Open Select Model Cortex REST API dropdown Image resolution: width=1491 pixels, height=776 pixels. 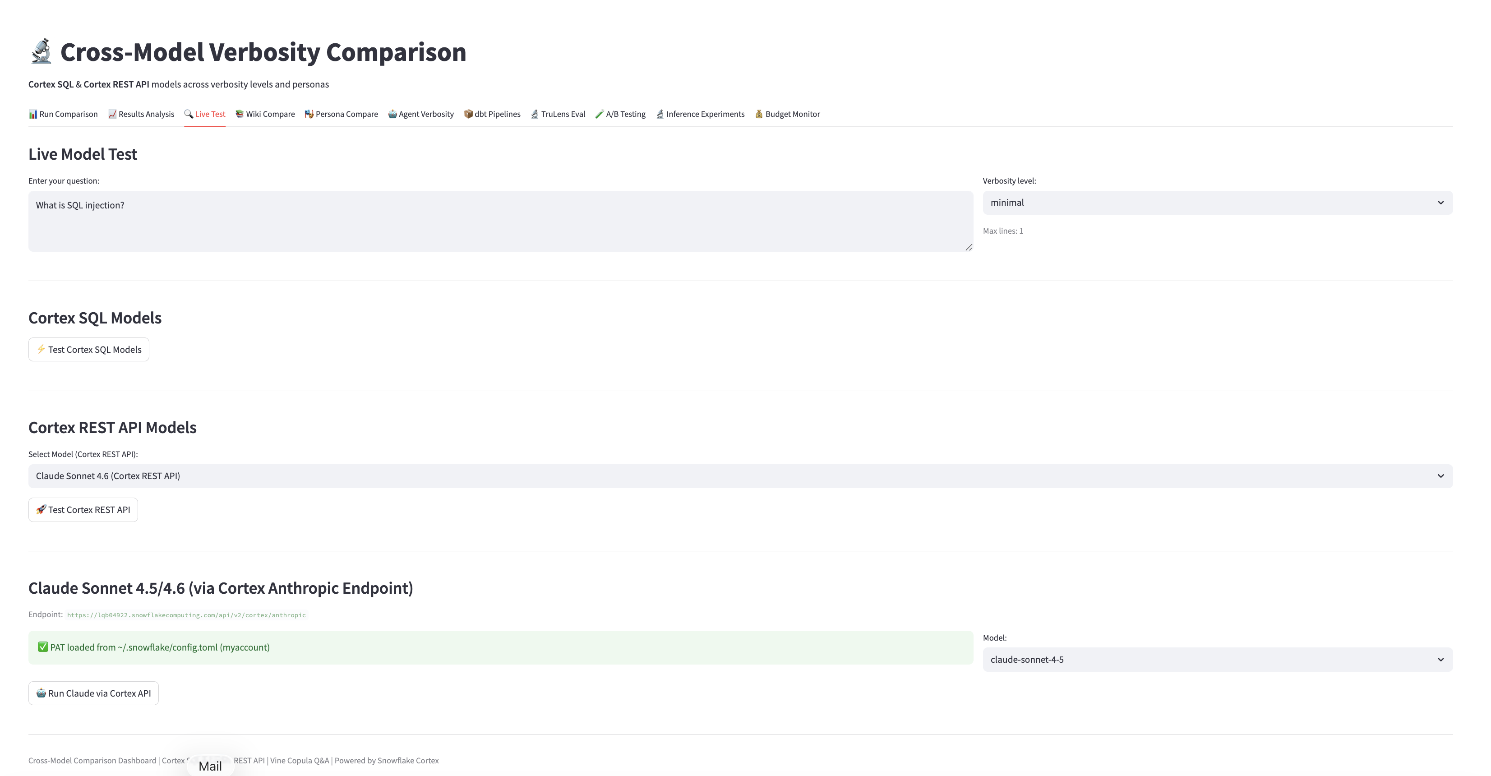coord(740,476)
